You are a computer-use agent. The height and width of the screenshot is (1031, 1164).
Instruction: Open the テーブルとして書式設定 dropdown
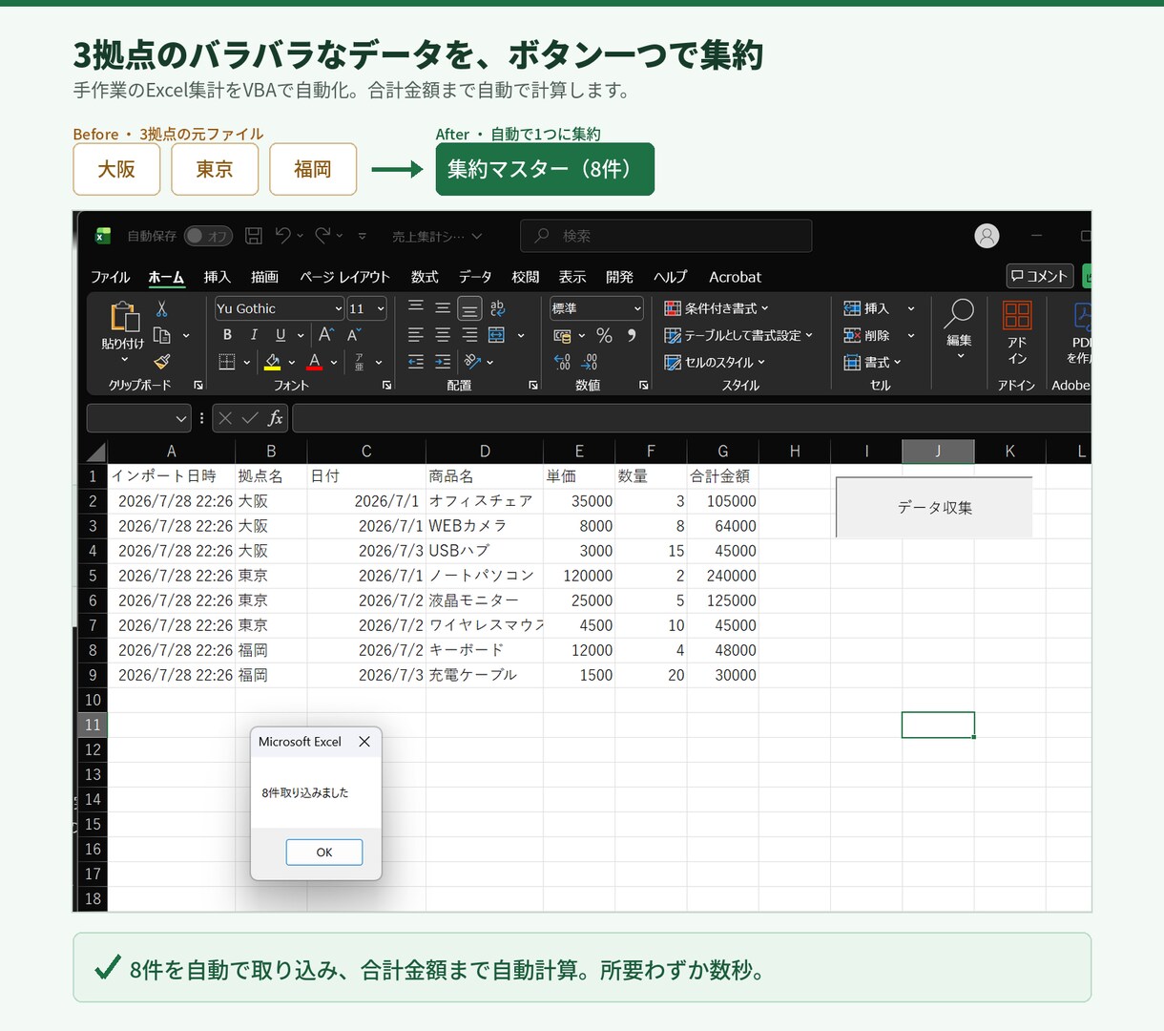(x=738, y=335)
